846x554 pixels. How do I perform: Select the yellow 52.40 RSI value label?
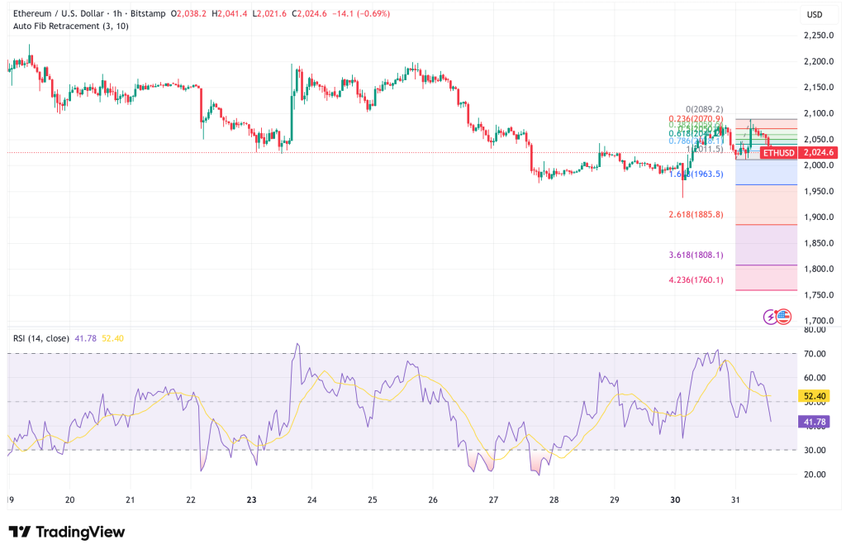coord(812,397)
